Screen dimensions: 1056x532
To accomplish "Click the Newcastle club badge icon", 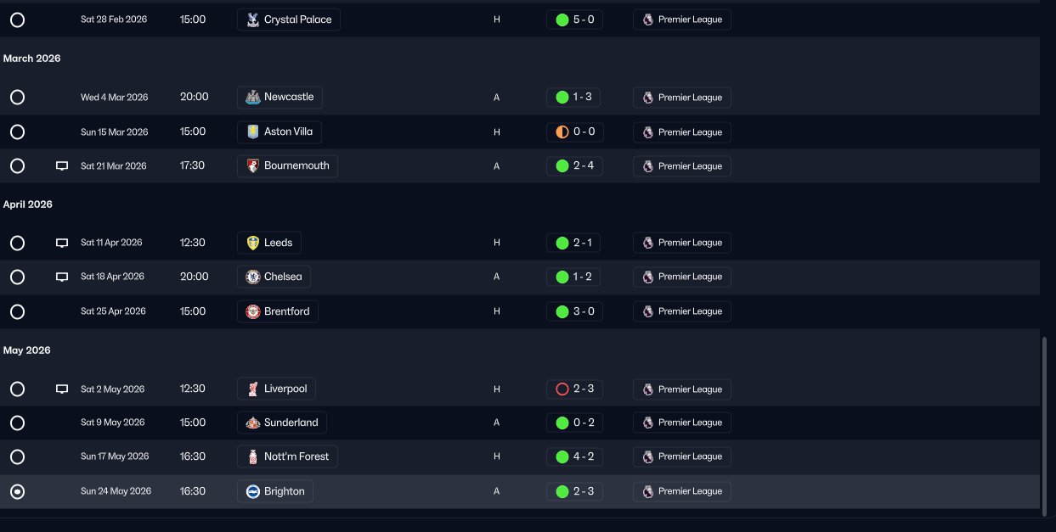I will [252, 98].
